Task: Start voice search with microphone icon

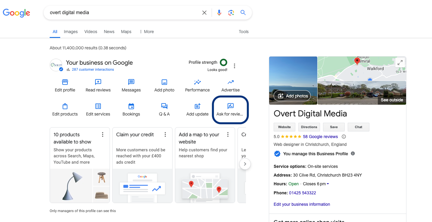Action: 219,13
